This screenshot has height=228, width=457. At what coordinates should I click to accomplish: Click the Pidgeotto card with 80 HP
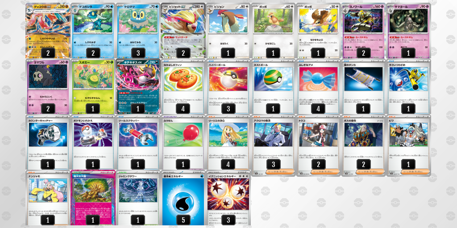(228, 31)
